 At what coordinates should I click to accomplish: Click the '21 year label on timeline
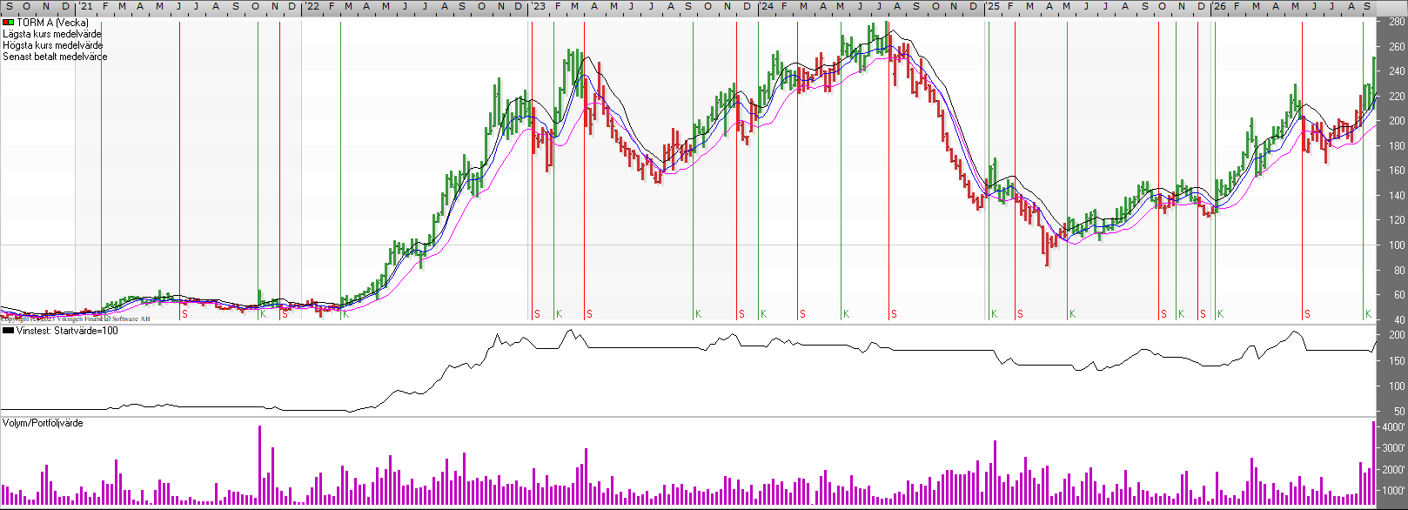click(x=85, y=6)
